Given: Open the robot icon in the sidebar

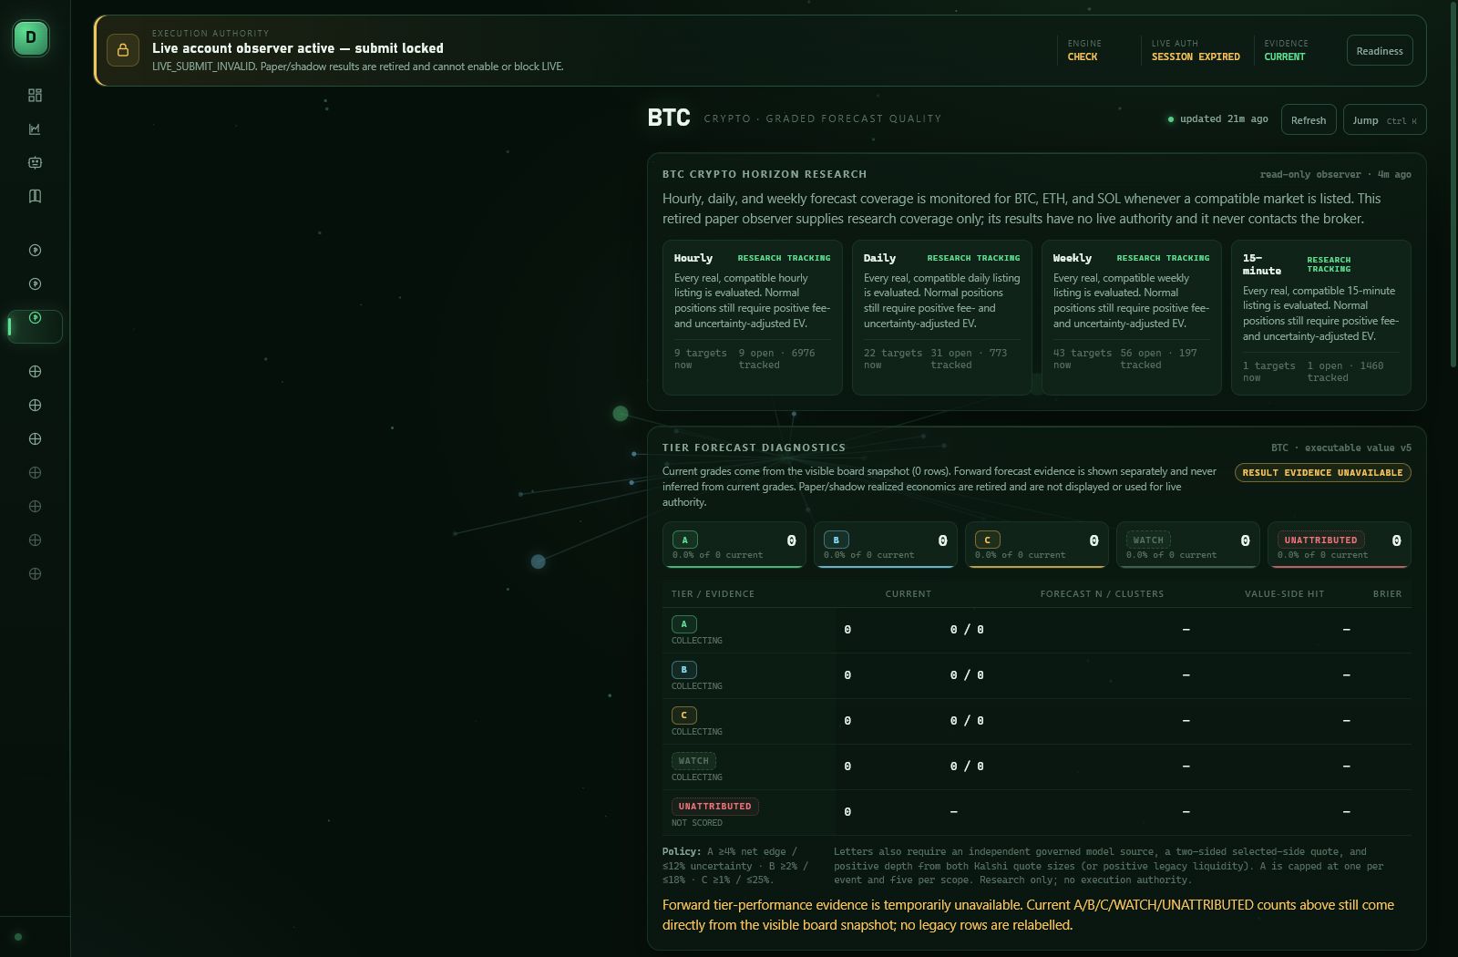Looking at the screenshot, I should click(35, 162).
